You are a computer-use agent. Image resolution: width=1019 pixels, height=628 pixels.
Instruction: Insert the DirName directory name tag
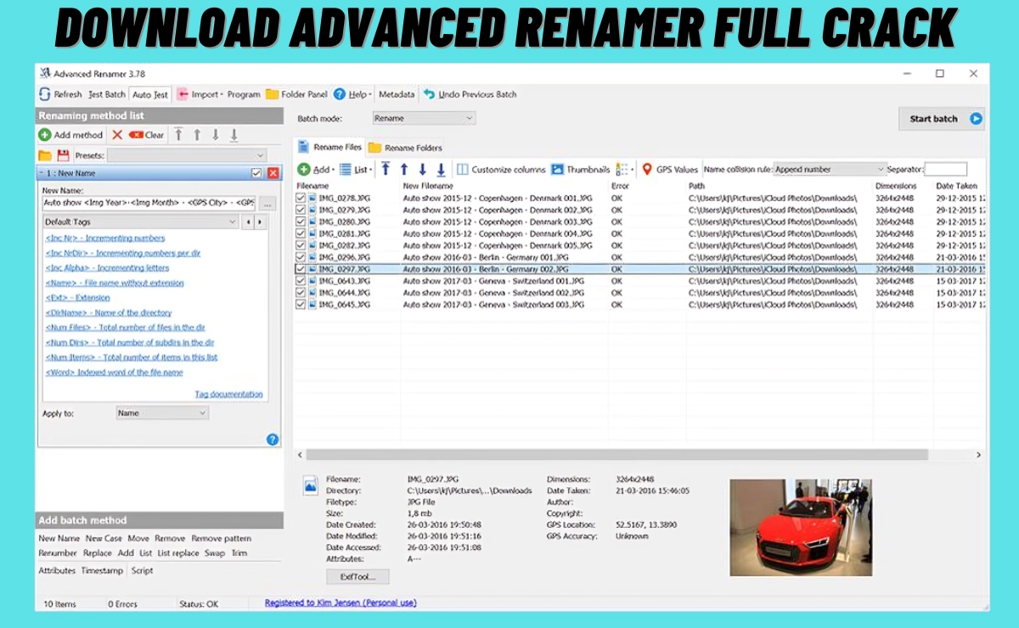[109, 313]
